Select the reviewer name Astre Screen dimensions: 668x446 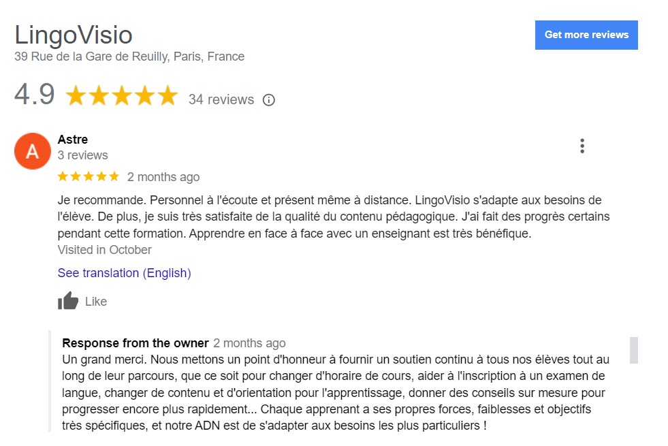(x=72, y=139)
